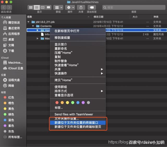
Task: Choose 压缩“Home” from context menu
Action: 78,53
